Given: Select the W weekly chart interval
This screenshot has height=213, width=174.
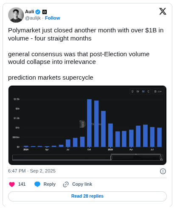Looking at the screenshot, I should [138, 92].
